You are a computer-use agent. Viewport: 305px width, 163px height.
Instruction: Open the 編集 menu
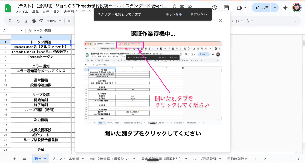point(35,12)
